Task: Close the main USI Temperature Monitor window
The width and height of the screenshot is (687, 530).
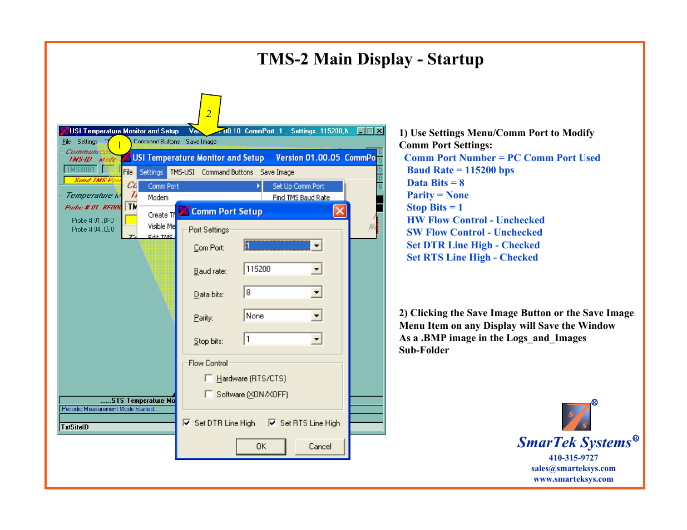Action: click(x=379, y=131)
